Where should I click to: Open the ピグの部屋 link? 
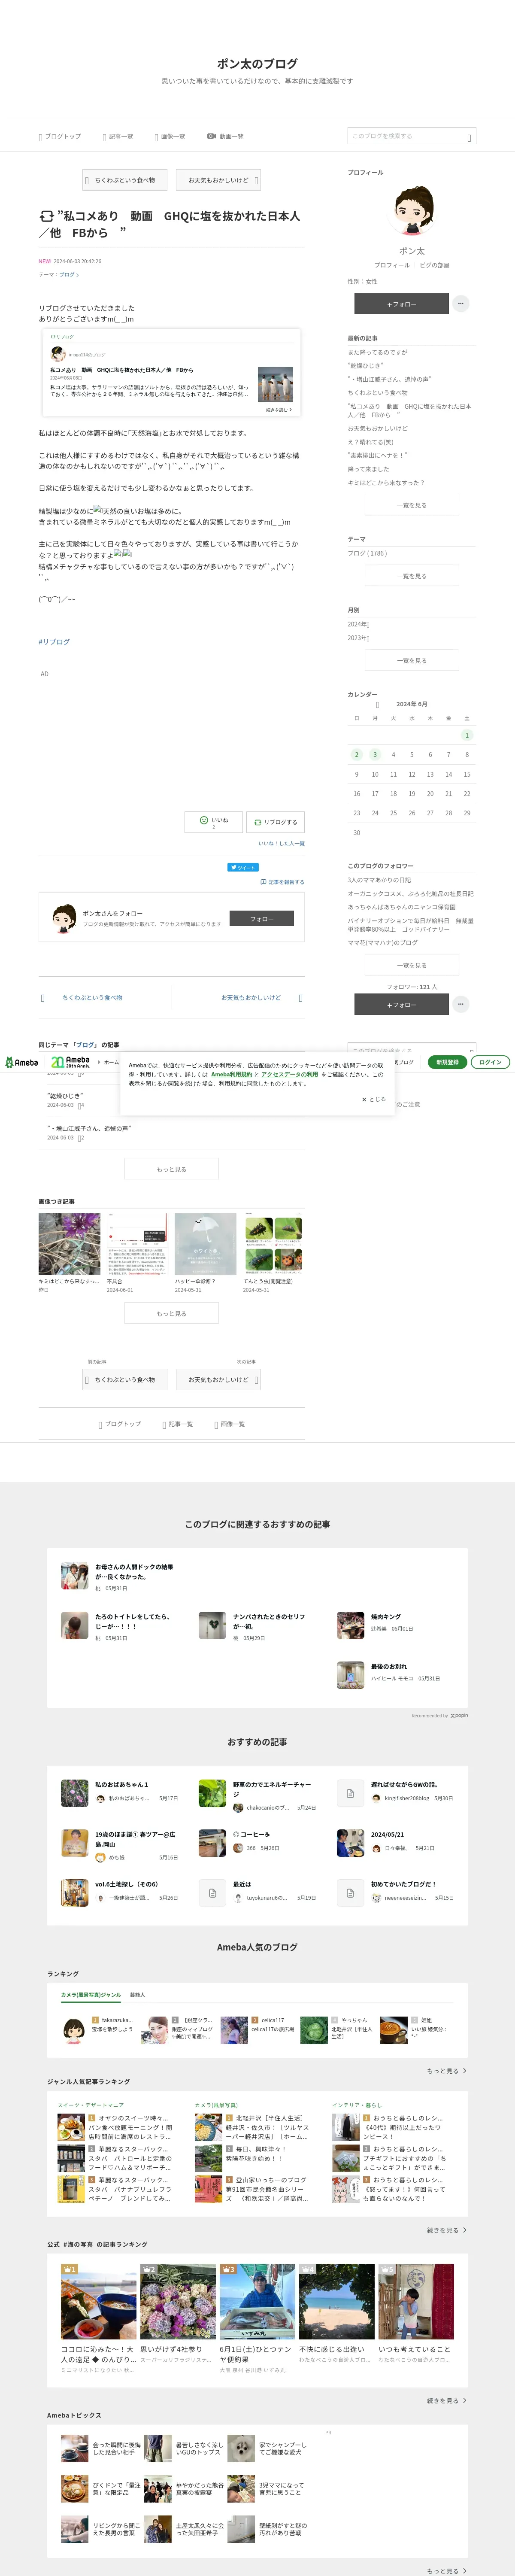coord(434,265)
